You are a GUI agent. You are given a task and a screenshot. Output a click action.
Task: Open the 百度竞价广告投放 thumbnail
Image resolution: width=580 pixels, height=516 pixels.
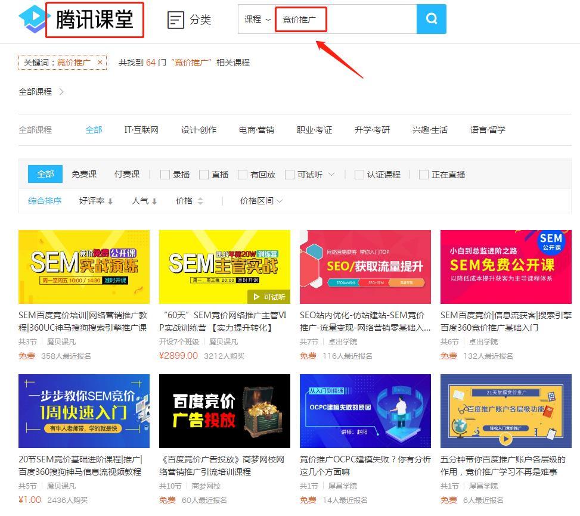[x=225, y=411]
